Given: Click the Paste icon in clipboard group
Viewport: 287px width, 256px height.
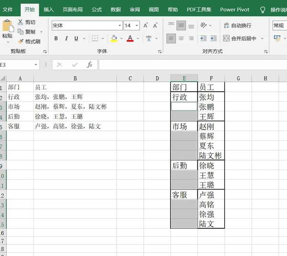Looking at the screenshot, I should tap(7, 28).
